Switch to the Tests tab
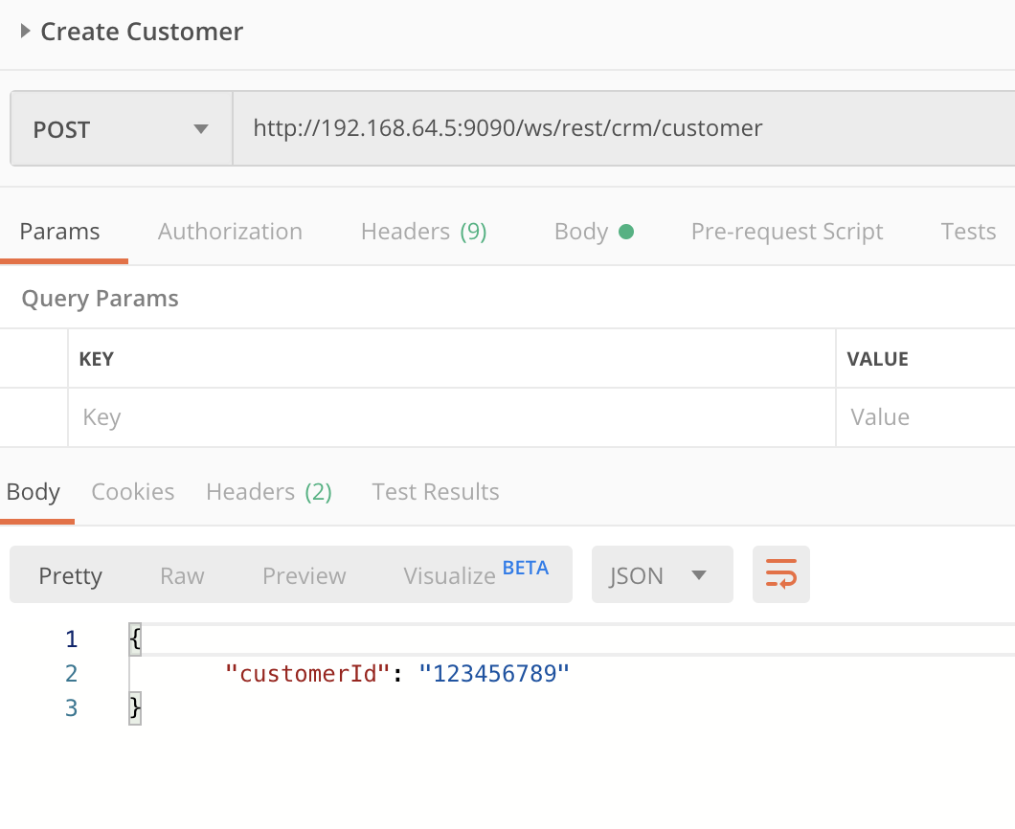This screenshot has height=829, width=1015. (x=967, y=232)
